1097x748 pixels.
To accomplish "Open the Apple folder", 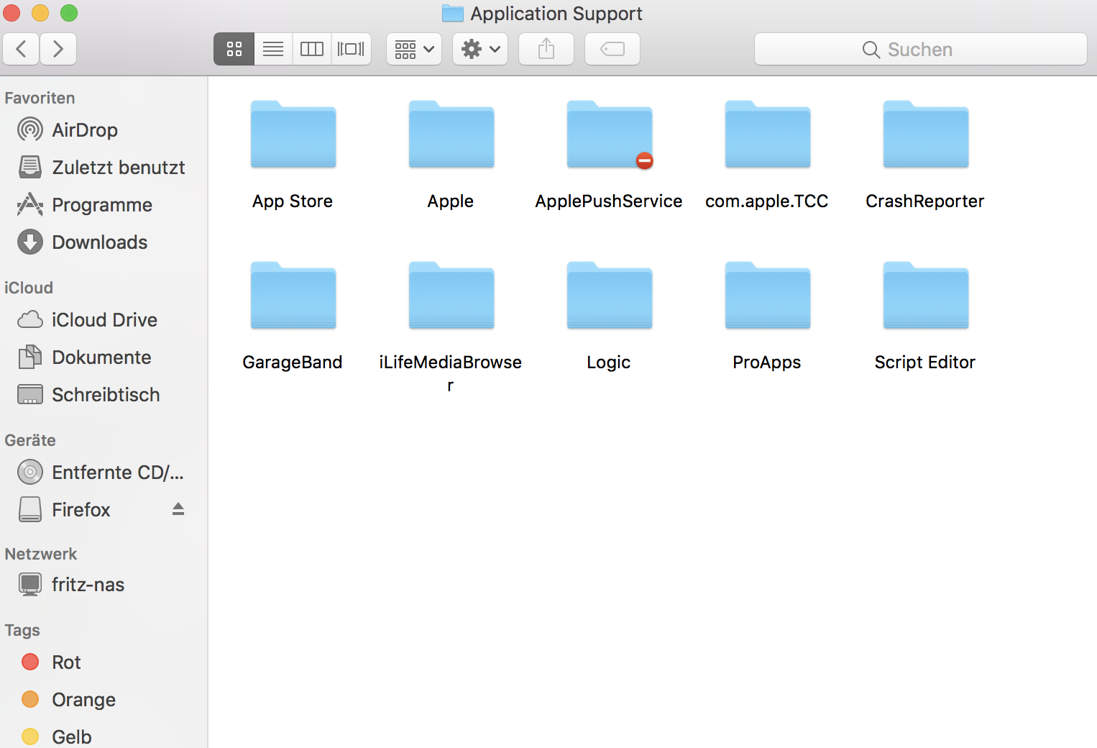I will tap(451, 134).
